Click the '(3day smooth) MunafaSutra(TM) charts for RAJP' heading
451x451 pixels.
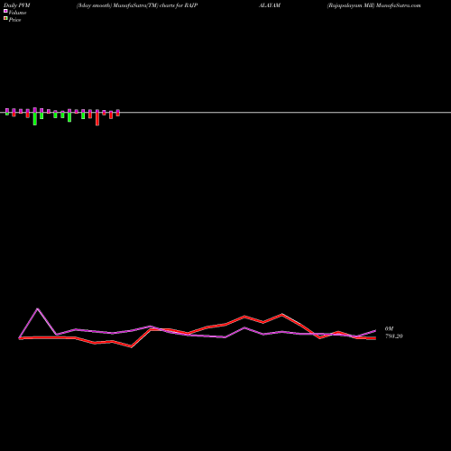(x=137, y=5)
